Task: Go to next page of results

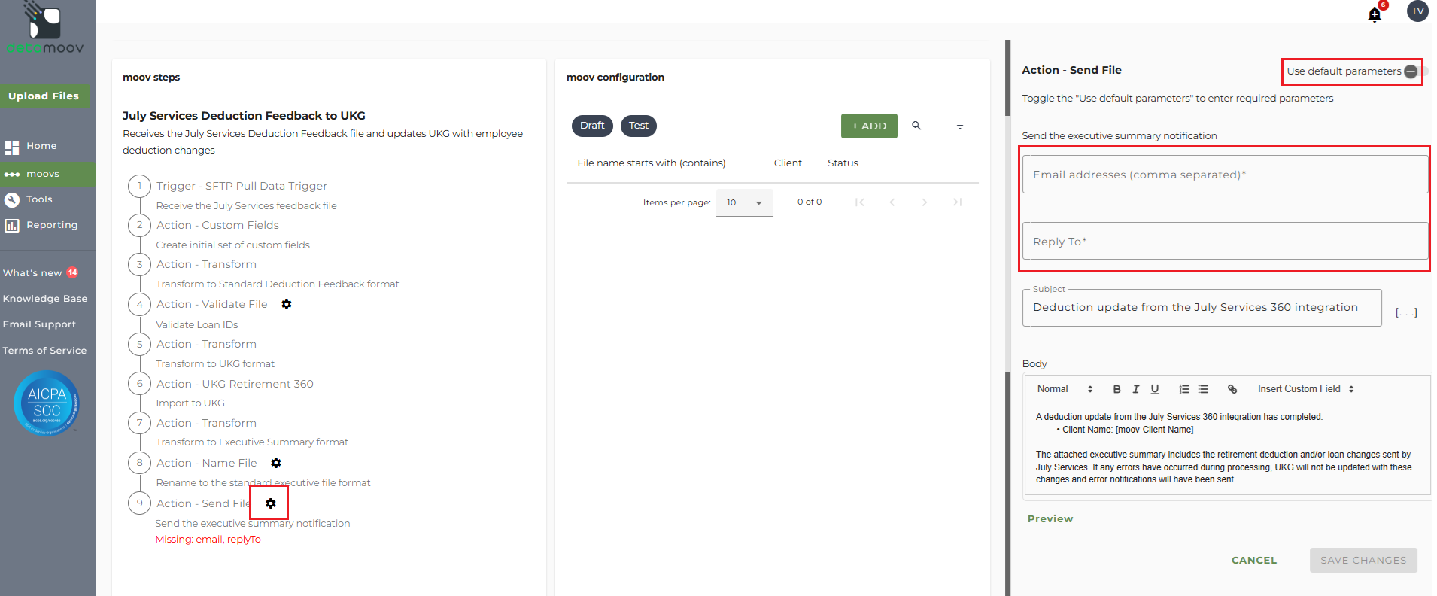Action: (925, 202)
